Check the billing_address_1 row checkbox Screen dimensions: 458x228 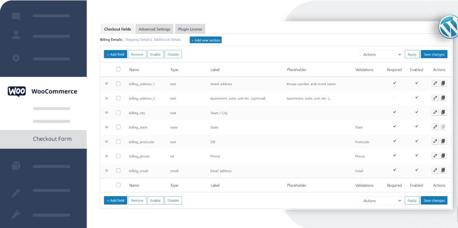118,84
